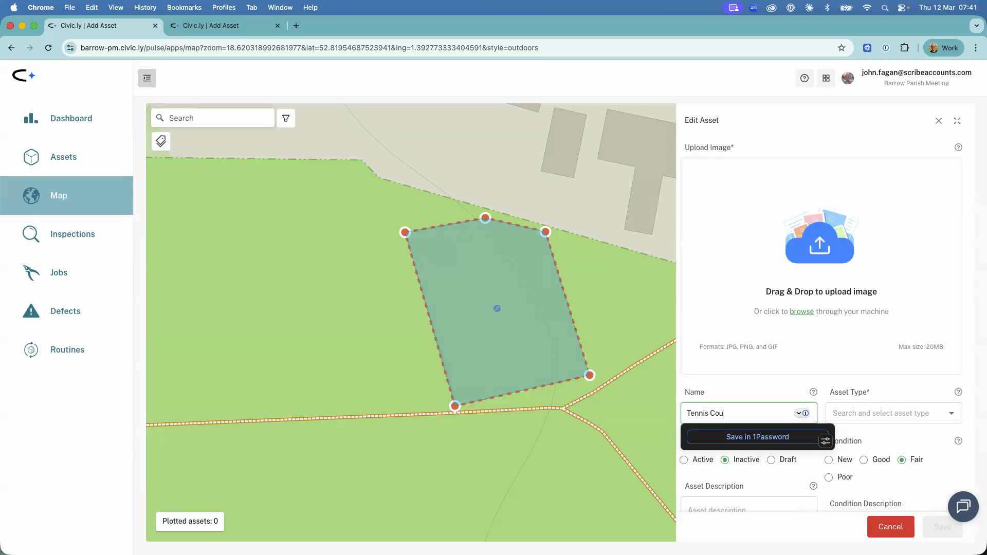
Task: Choose Draft status for the asset
Action: (x=771, y=460)
